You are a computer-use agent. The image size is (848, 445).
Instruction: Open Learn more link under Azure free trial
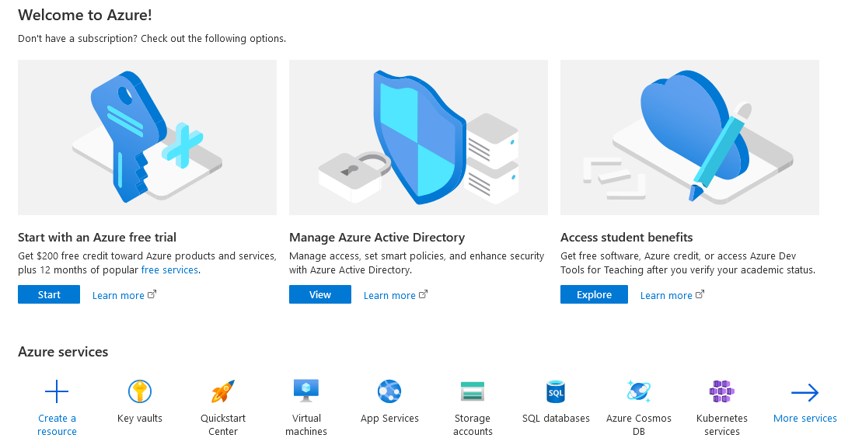click(x=118, y=295)
